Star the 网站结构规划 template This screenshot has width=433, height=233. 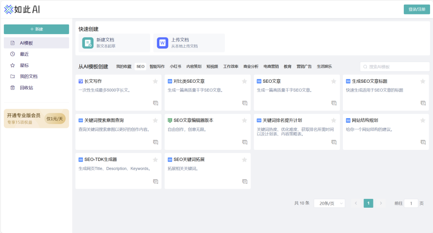pyautogui.click(x=423, y=120)
